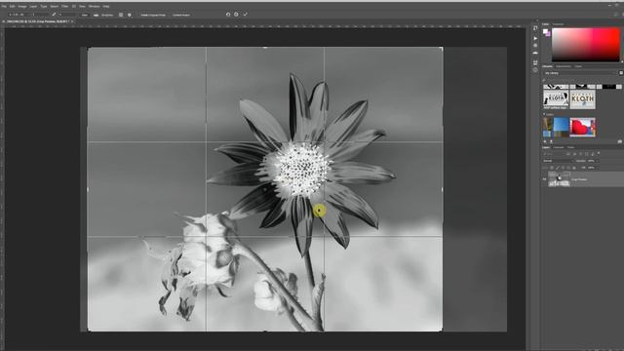Collapse the library section expander above photos
The height and width of the screenshot is (351, 624).
[544, 114]
